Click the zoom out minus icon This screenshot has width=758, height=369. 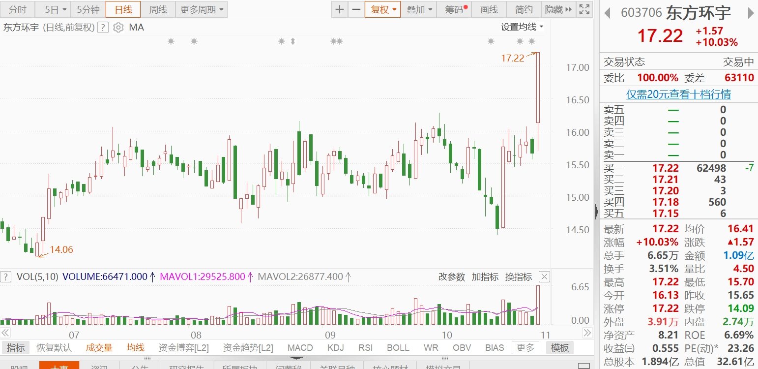coord(356,9)
